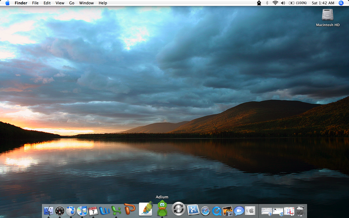
Task: Launch iPhoto from the Dock
Action: (228, 211)
